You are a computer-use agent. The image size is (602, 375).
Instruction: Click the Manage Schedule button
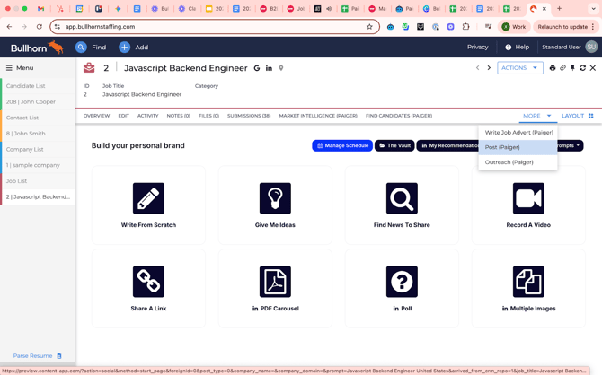[x=342, y=145]
